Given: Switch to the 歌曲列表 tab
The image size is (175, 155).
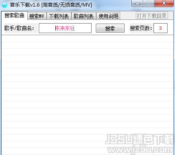Looking at the screenshot, I should (x=83, y=16).
